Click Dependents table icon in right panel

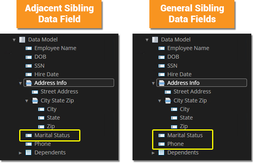tap(162, 152)
